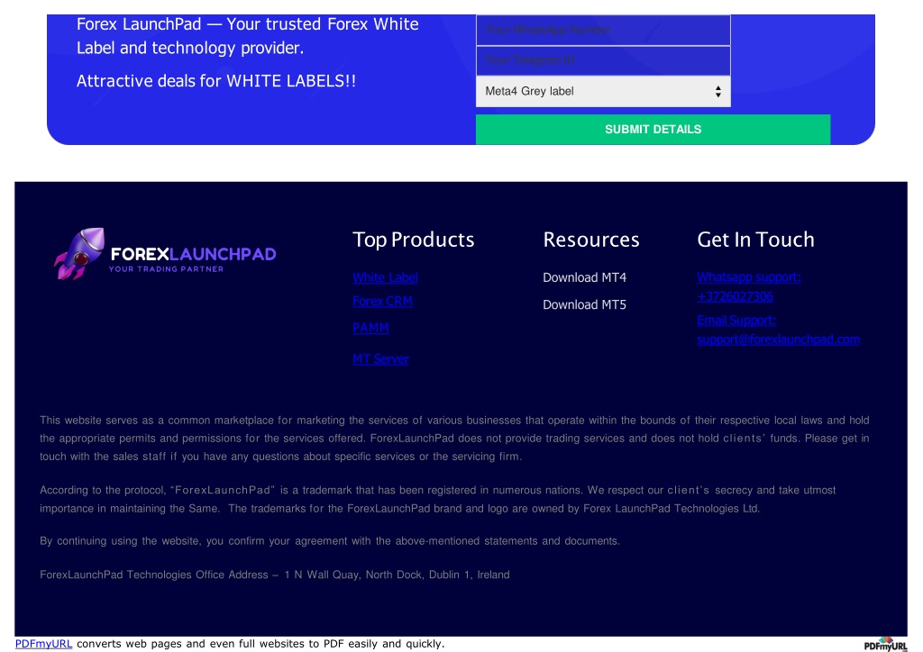This screenshot has height=652, width=923.
Task: Click the PDFmyURL logo in the bottom corner
Action: tap(885, 645)
